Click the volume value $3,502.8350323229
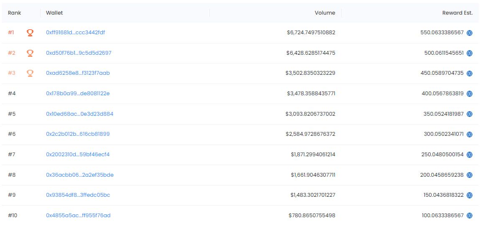Viewport: 480px width, 226px height. (311, 73)
